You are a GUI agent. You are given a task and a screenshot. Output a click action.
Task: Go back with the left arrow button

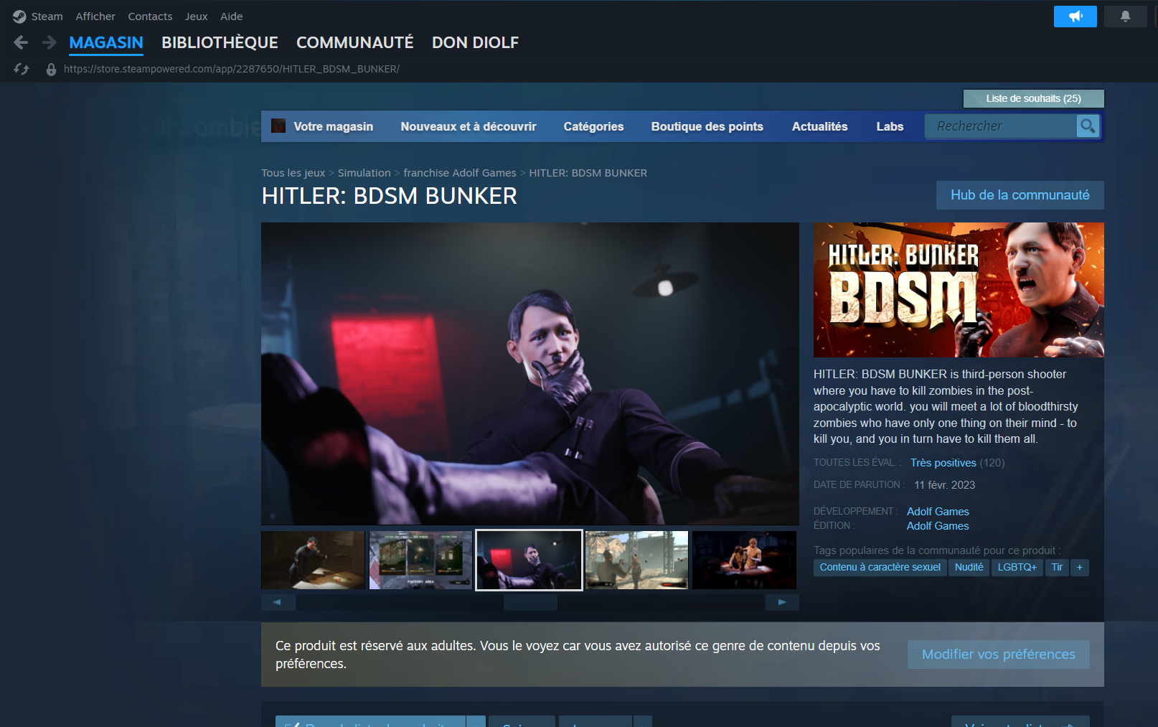(21, 43)
